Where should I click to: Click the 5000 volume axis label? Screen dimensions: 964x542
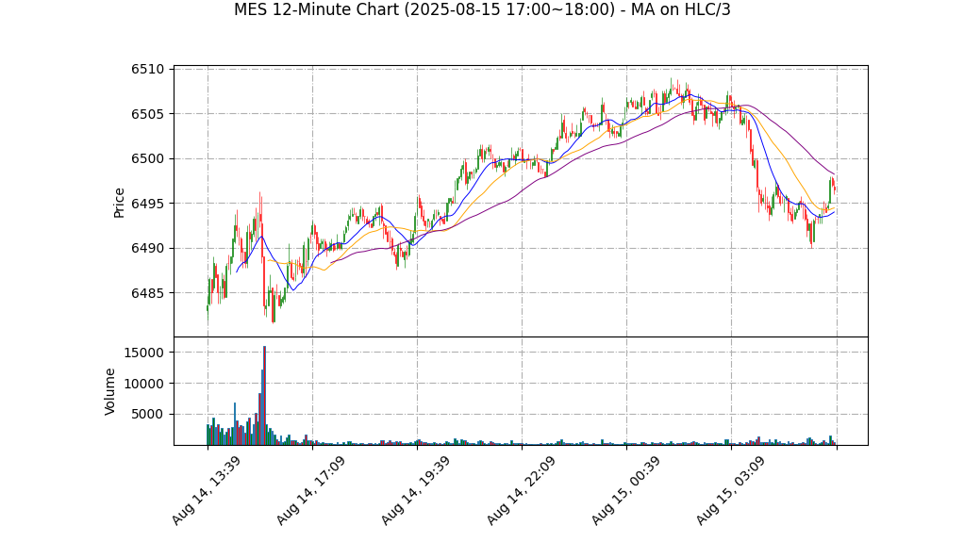pyautogui.click(x=147, y=414)
